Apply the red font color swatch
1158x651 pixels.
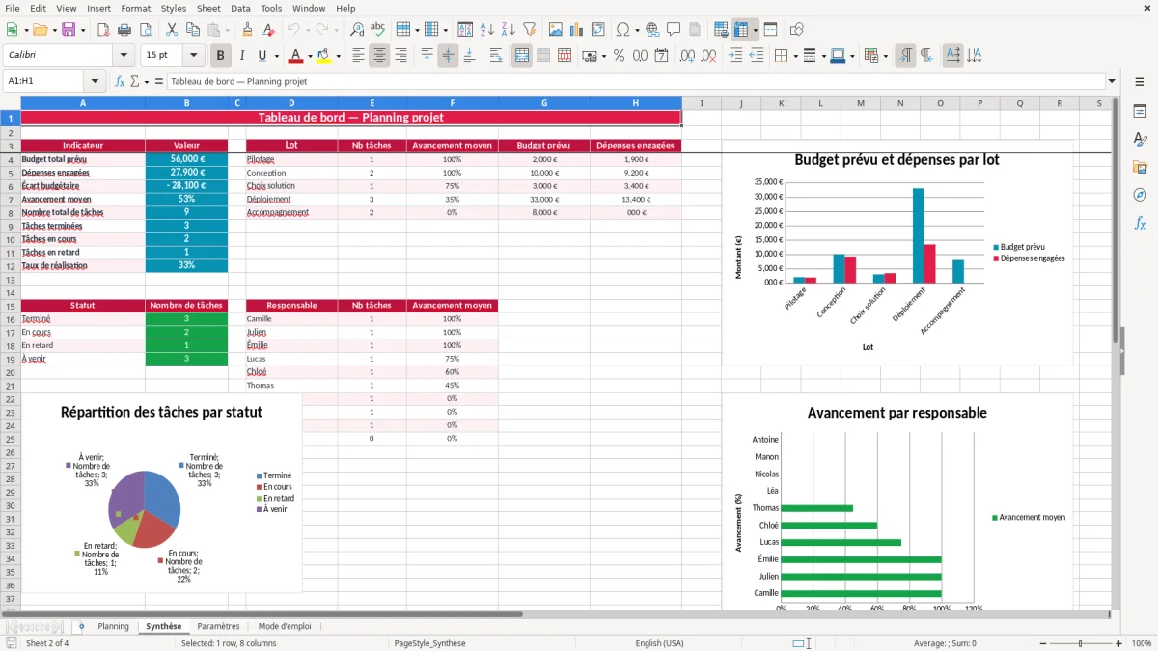[x=295, y=56]
